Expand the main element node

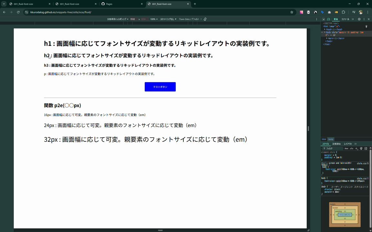coord(327,38)
